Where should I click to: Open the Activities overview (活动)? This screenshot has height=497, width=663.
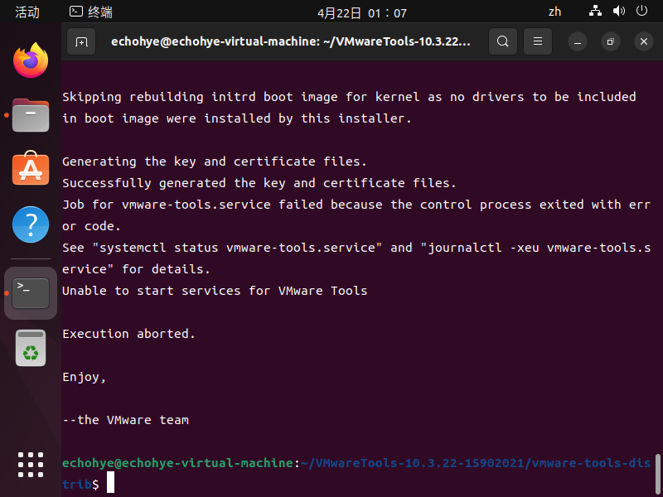coord(27,12)
